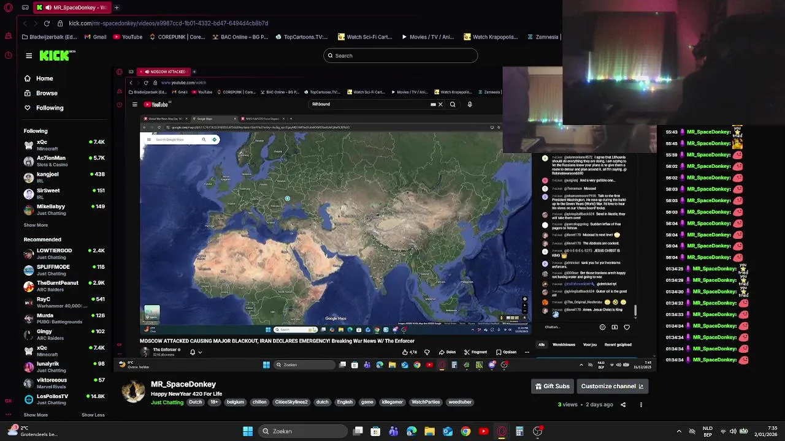Open the Gmail bookmark
The height and width of the screenshot is (441, 785).
point(95,37)
